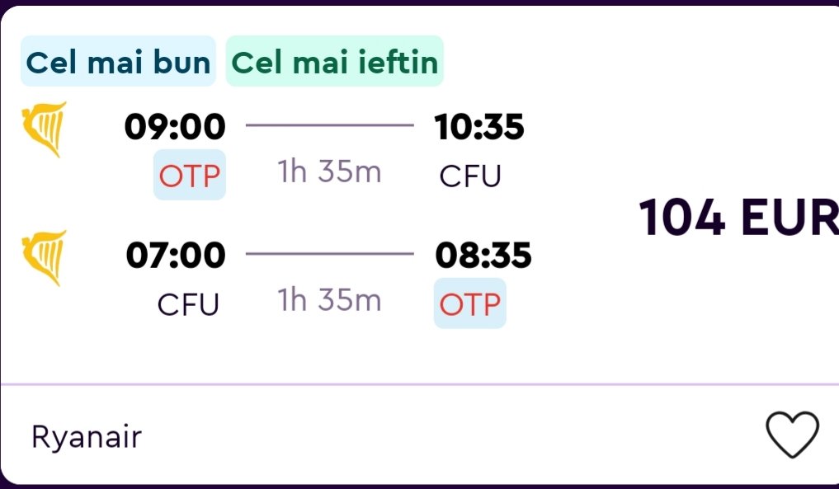Select the "Cel mai ieftin" badge

[x=334, y=62]
